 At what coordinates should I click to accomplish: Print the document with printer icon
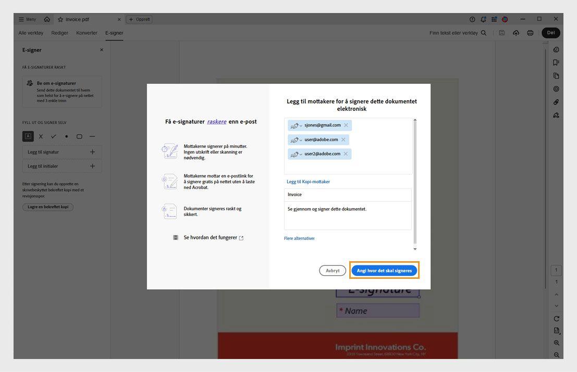click(530, 33)
